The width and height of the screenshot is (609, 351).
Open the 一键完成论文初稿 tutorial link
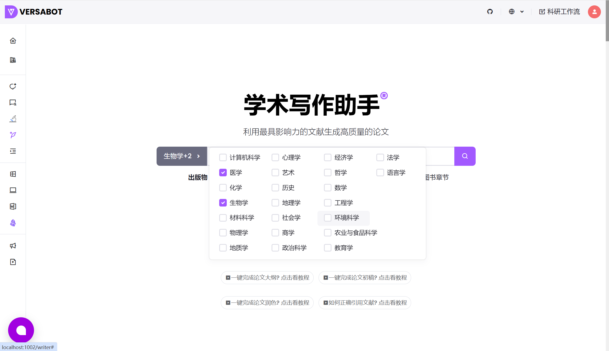click(x=364, y=277)
